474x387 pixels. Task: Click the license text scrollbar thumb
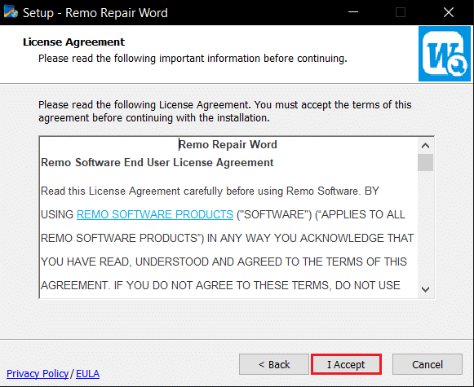click(425, 162)
